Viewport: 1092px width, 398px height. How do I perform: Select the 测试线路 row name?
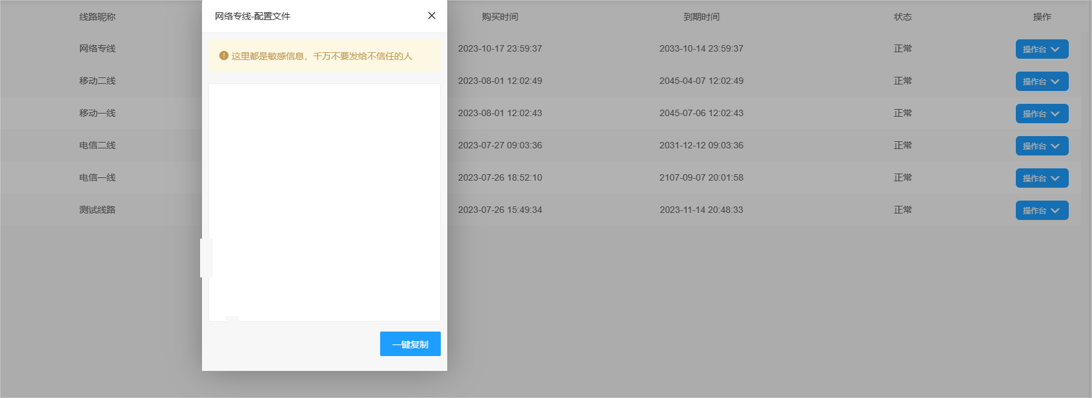click(97, 210)
